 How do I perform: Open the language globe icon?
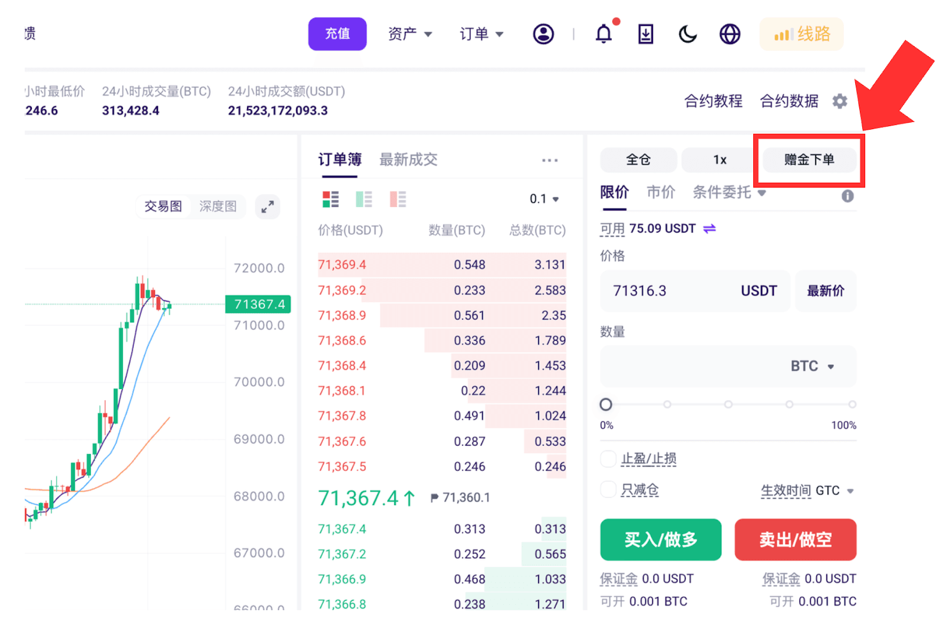730,34
